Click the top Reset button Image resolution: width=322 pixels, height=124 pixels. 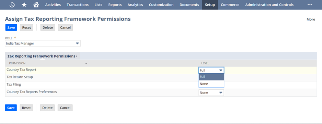26,27
